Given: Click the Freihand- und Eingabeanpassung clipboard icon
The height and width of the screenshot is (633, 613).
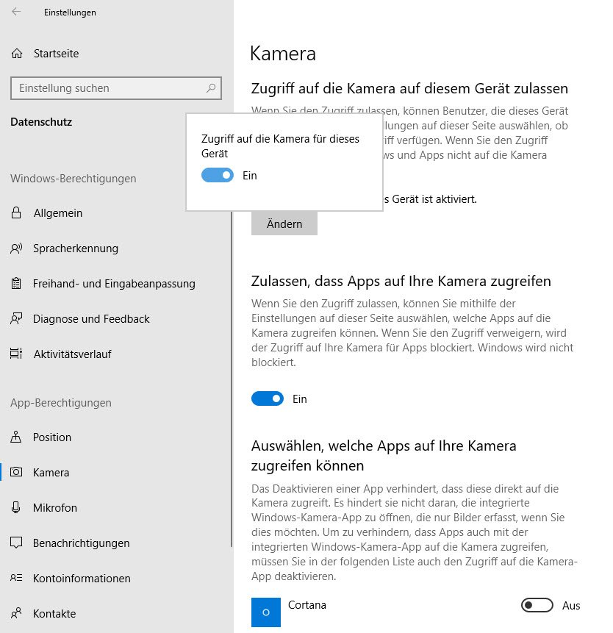Looking at the screenshot, I should pos(17,284).
